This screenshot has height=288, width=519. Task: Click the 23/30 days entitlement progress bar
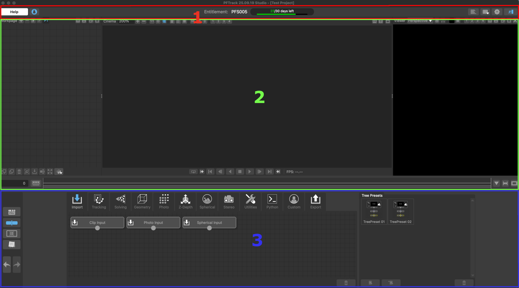pyautogui.click(x=282, y=12)
